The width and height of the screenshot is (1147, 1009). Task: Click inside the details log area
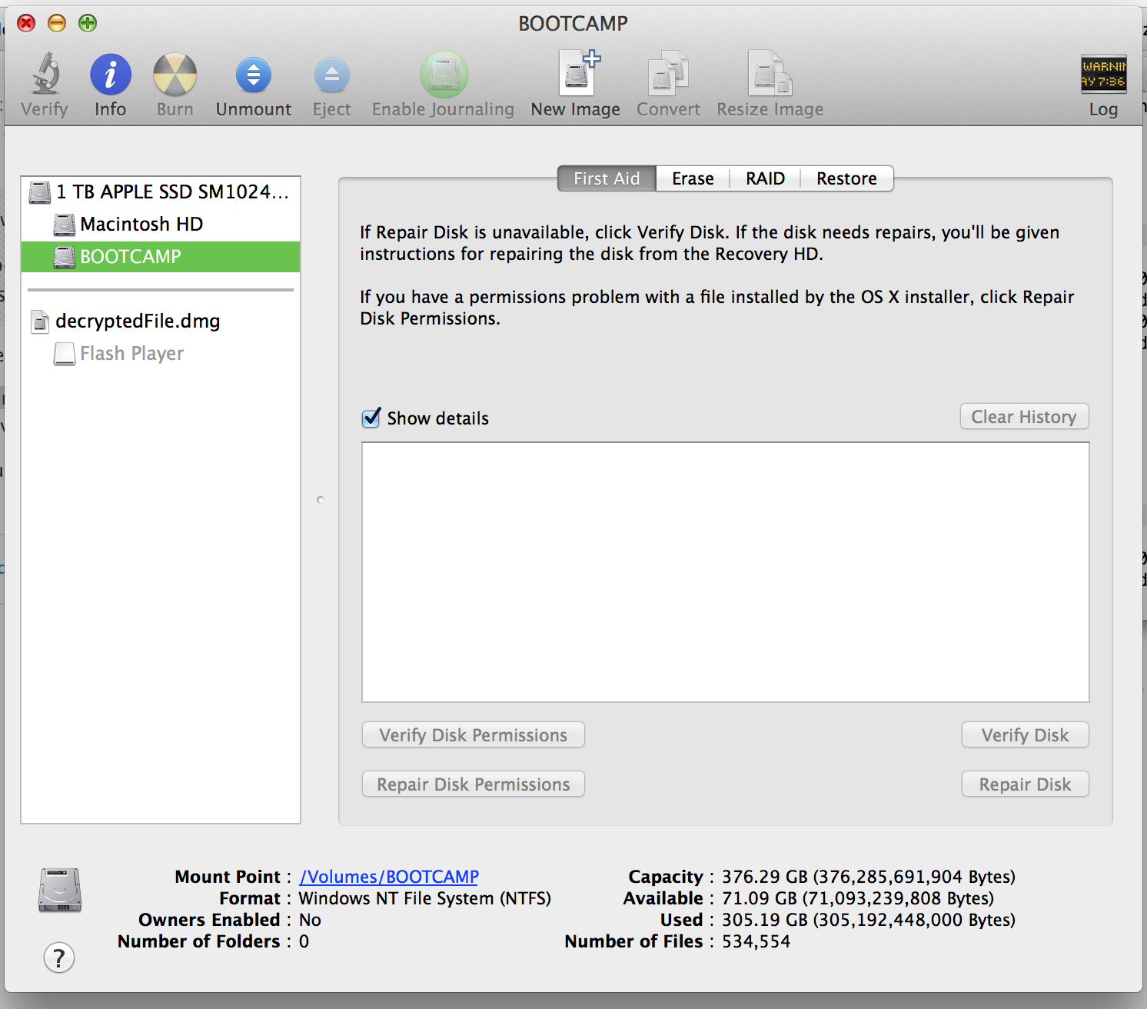726,572
